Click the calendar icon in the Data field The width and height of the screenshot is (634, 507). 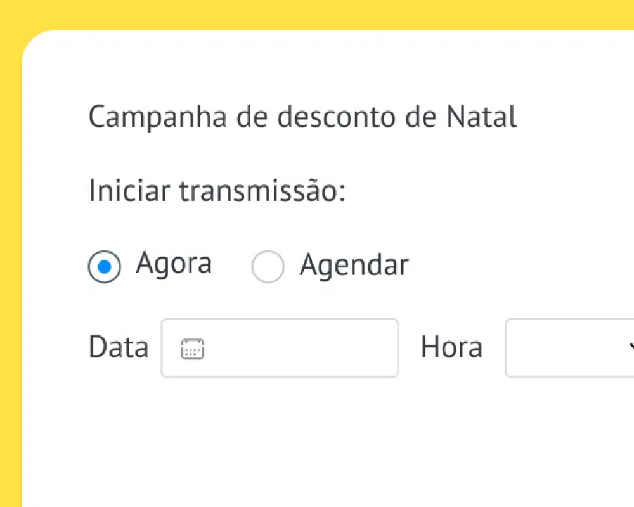pyautogui.click(x=193, y=349)
